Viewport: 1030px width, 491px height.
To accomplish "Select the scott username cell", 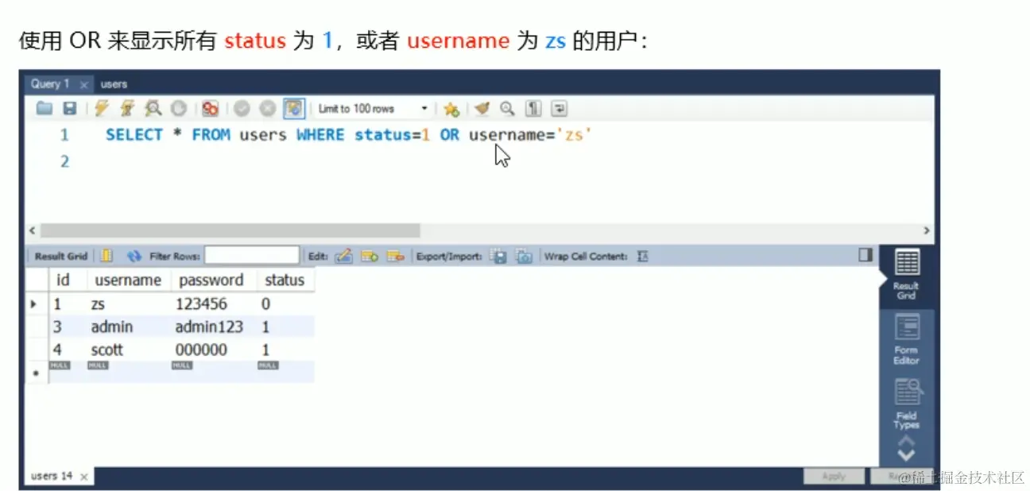I will tap(129, 350).
